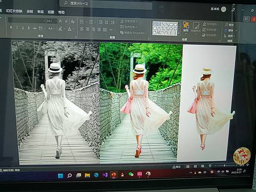
Task: Open the font color dropdown arrow
Action: 73,29
